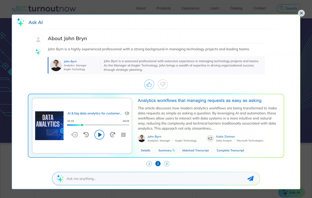Open the Complete Transcript

(x=230, y=150)
